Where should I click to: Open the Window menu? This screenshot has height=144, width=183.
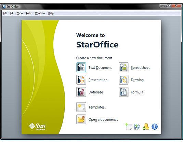(x=40, y=13)
